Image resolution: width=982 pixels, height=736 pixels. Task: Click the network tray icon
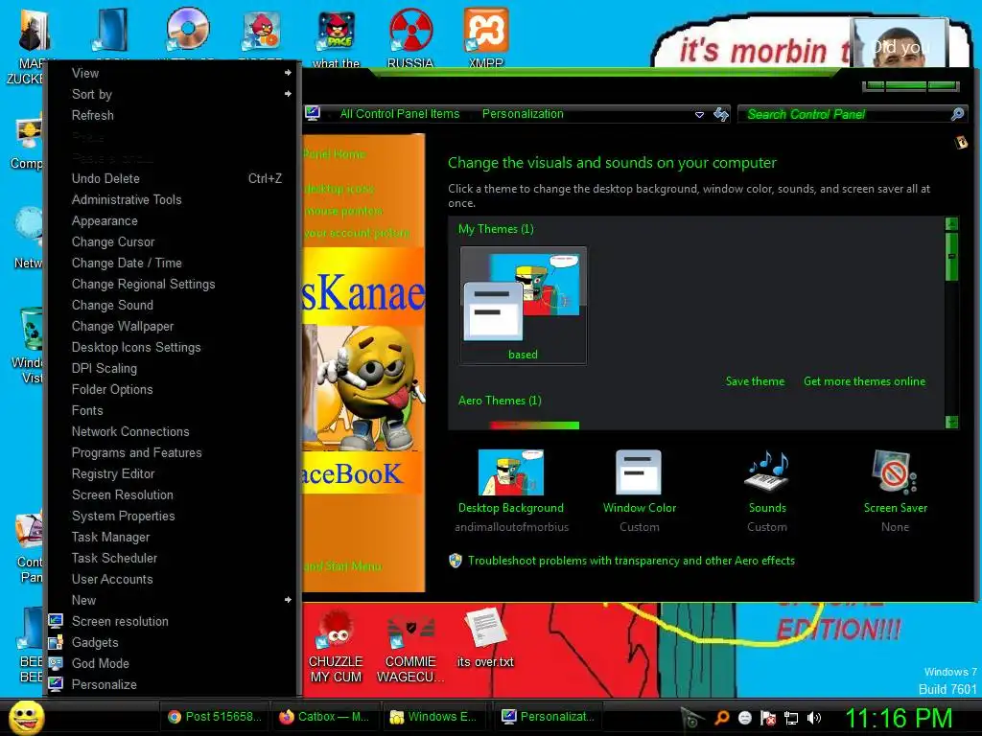791,718
